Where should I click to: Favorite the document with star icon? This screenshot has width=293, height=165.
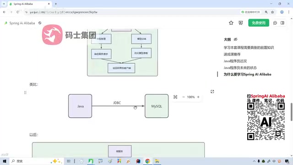click(x=231, y=23)
